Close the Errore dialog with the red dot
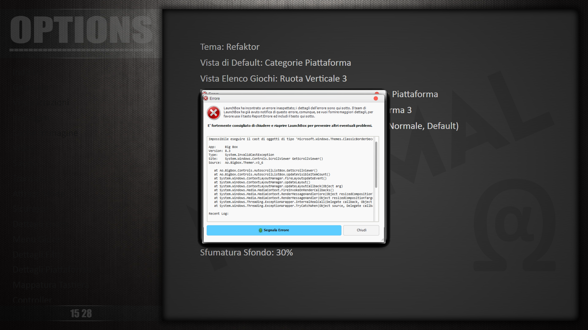 [x=376, y=98]
